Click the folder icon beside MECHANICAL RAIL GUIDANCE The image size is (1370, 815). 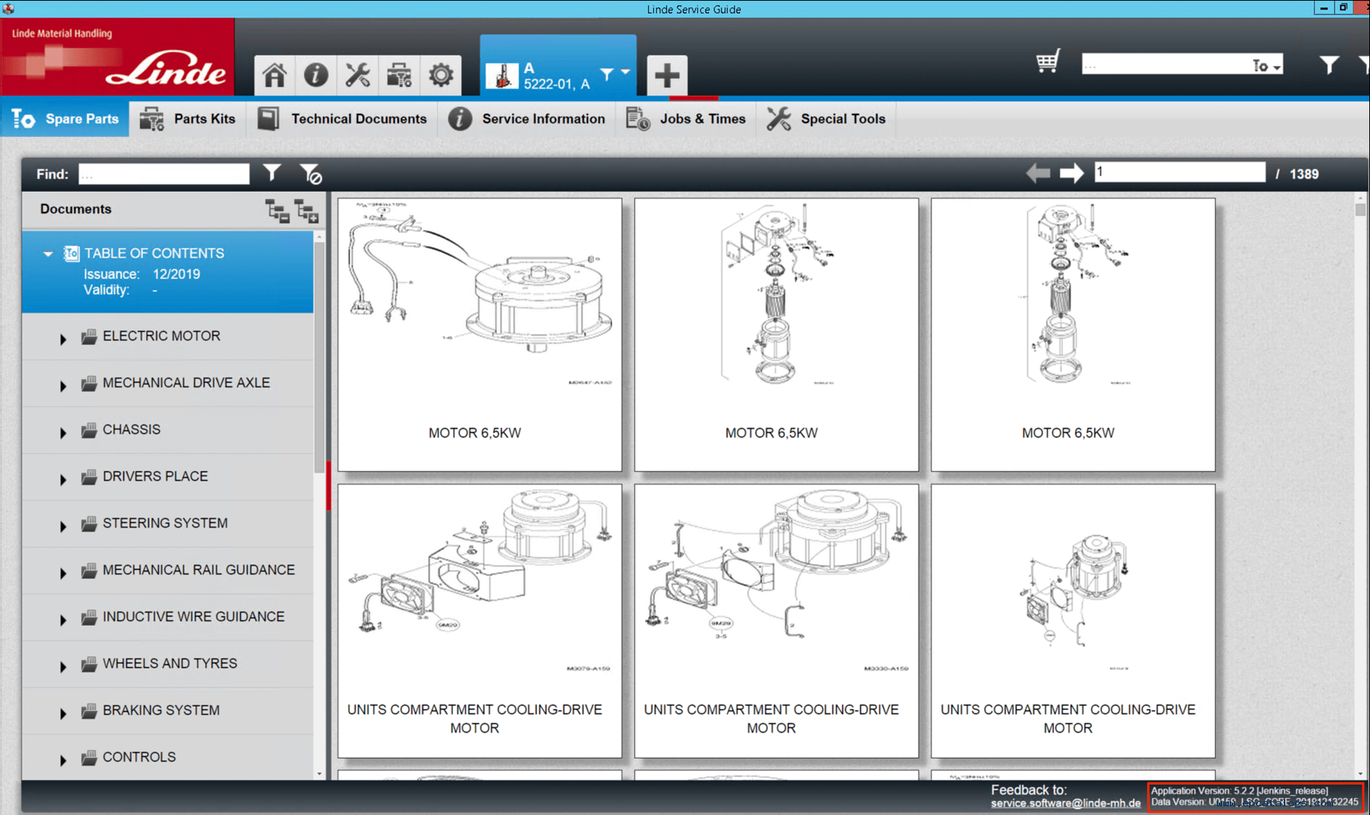coord(89,571)
